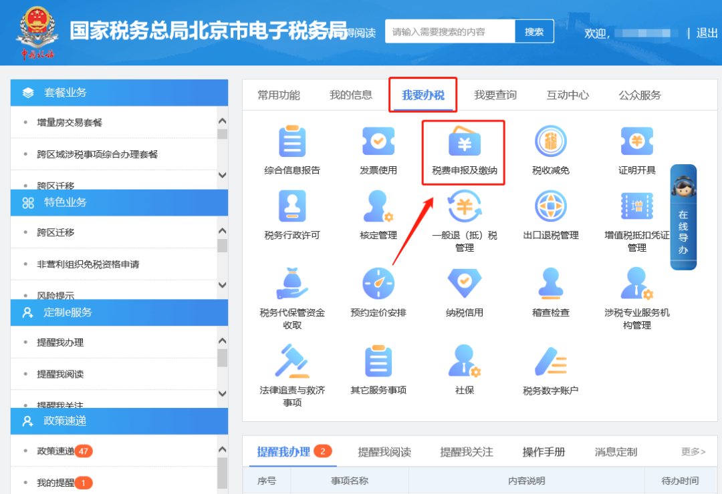Click the 套餐业务 panel header

tap(119, 92)
